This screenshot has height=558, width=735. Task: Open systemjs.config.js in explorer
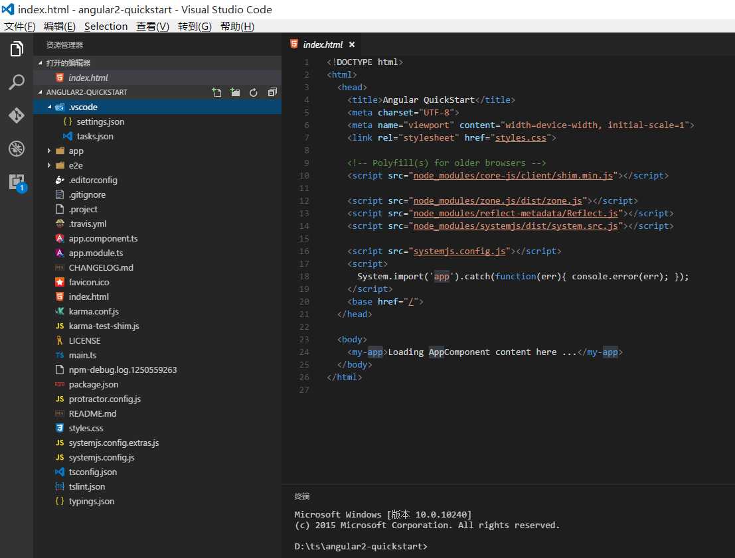tap(157, 457)
